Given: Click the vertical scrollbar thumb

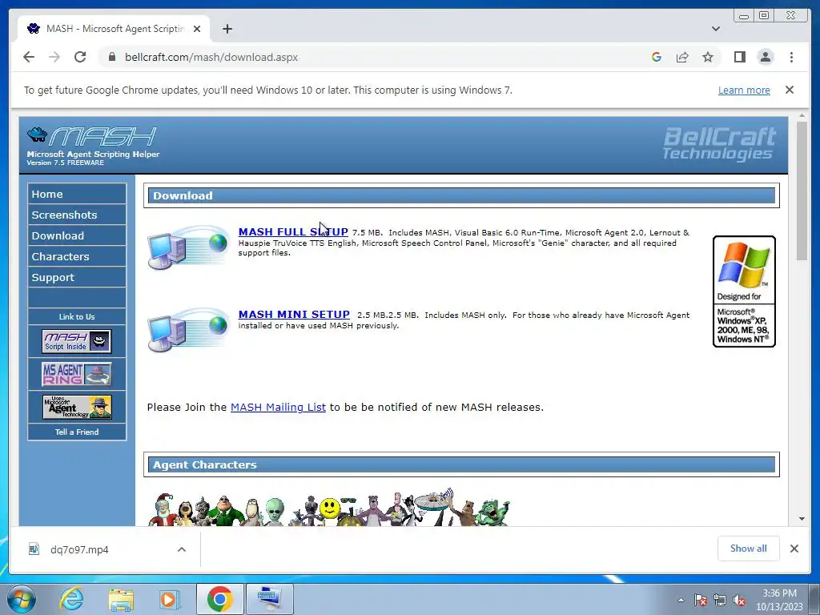Looking at the screenshot, I should 802,191.
